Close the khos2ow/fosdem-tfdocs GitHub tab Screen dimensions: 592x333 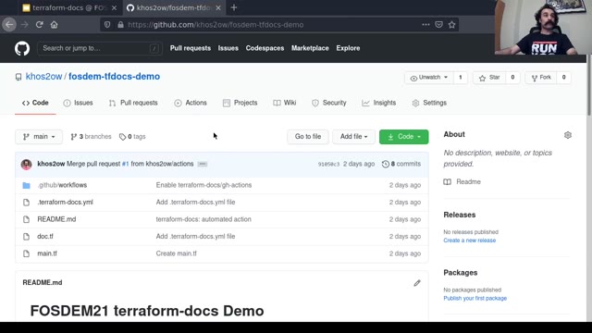coord(218,7)
